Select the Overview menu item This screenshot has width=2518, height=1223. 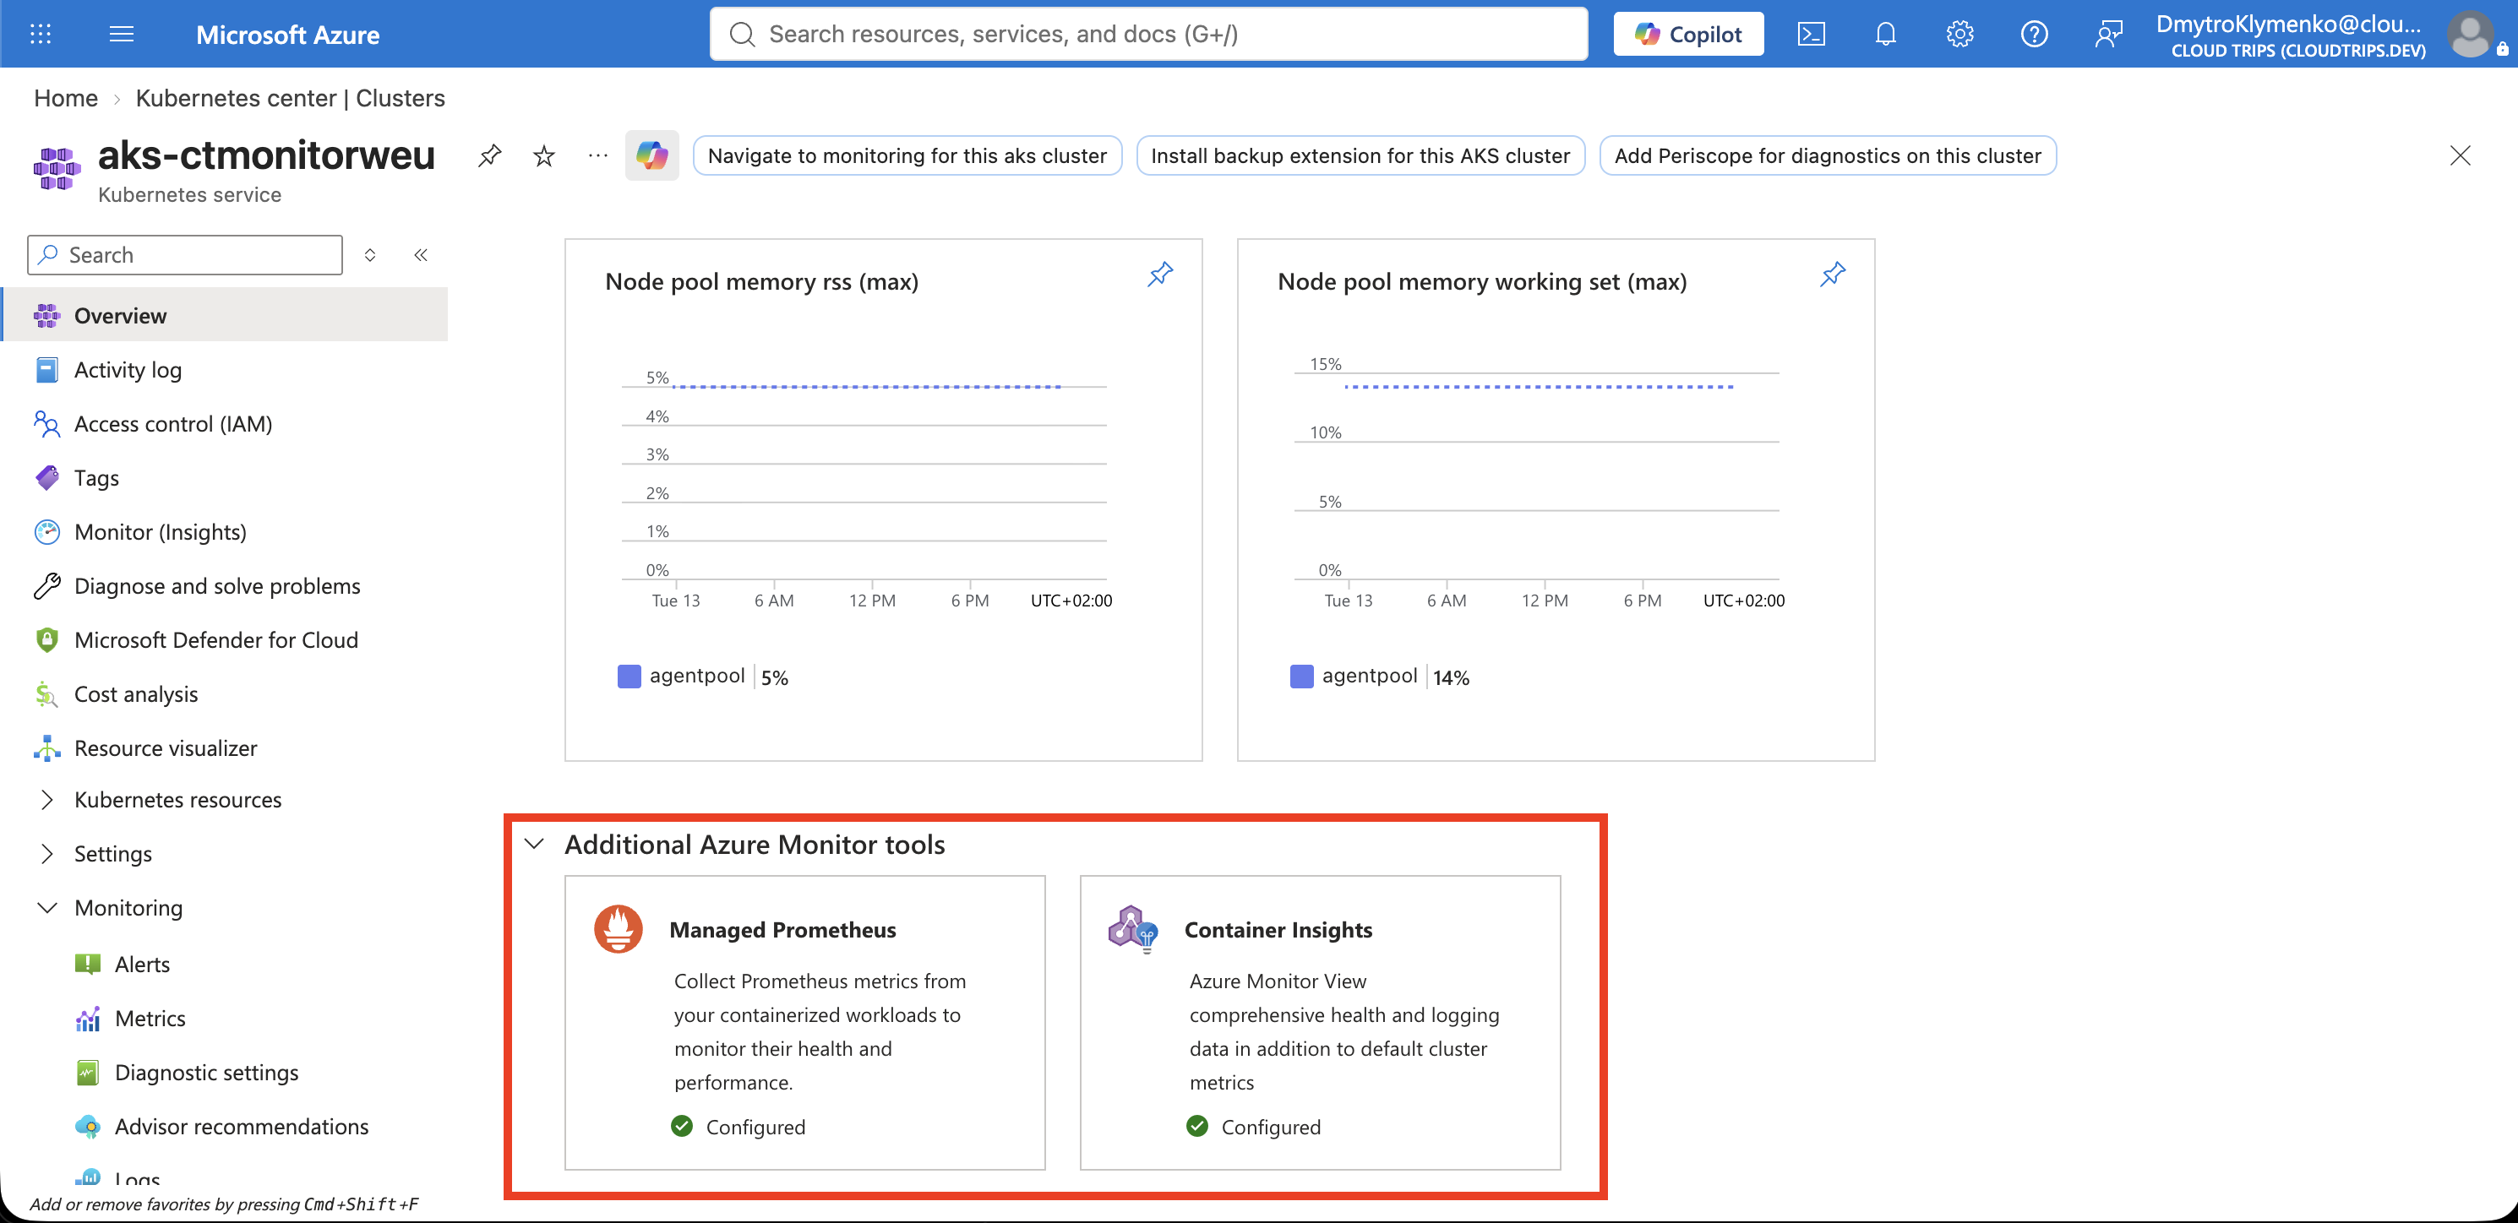click(226, 316)
